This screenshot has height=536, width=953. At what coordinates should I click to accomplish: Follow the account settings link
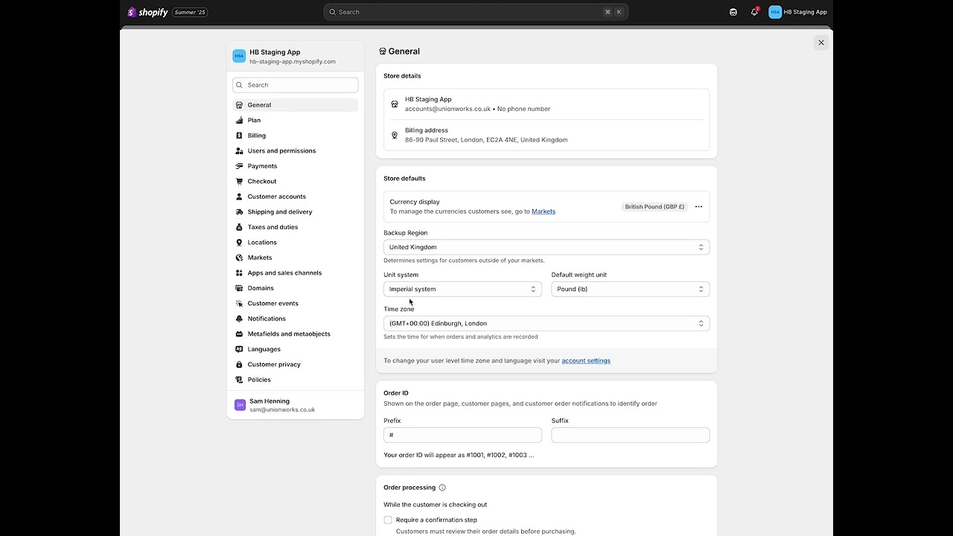tap(586, 361)
